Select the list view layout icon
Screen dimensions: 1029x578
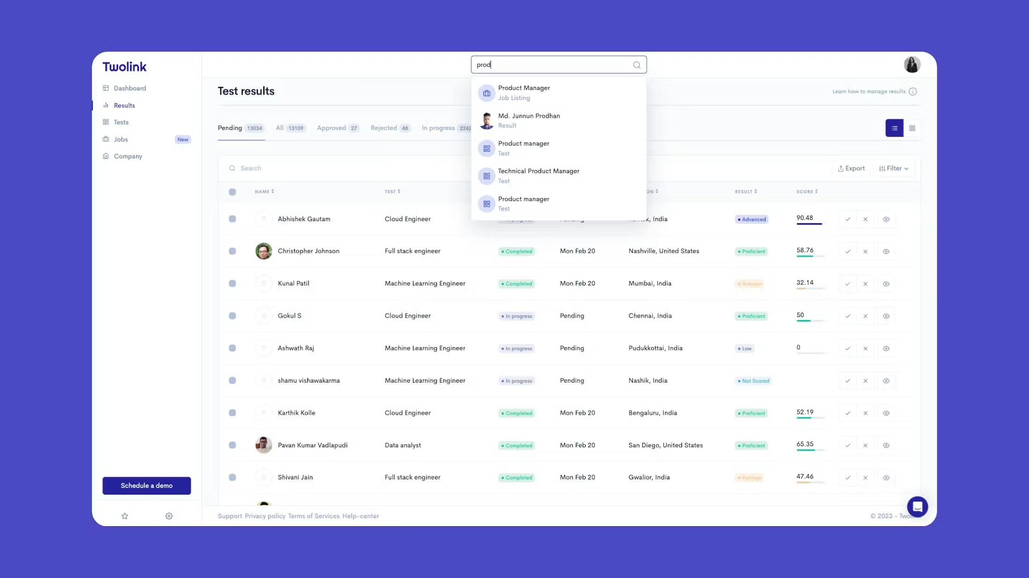894,128
